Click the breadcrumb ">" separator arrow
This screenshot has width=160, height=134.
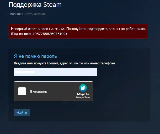tap(23, 14)
